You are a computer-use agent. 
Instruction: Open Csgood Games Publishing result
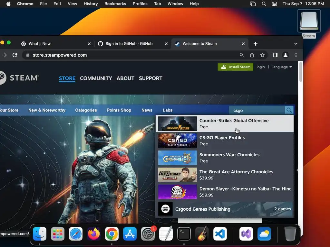tap(225, 209)
